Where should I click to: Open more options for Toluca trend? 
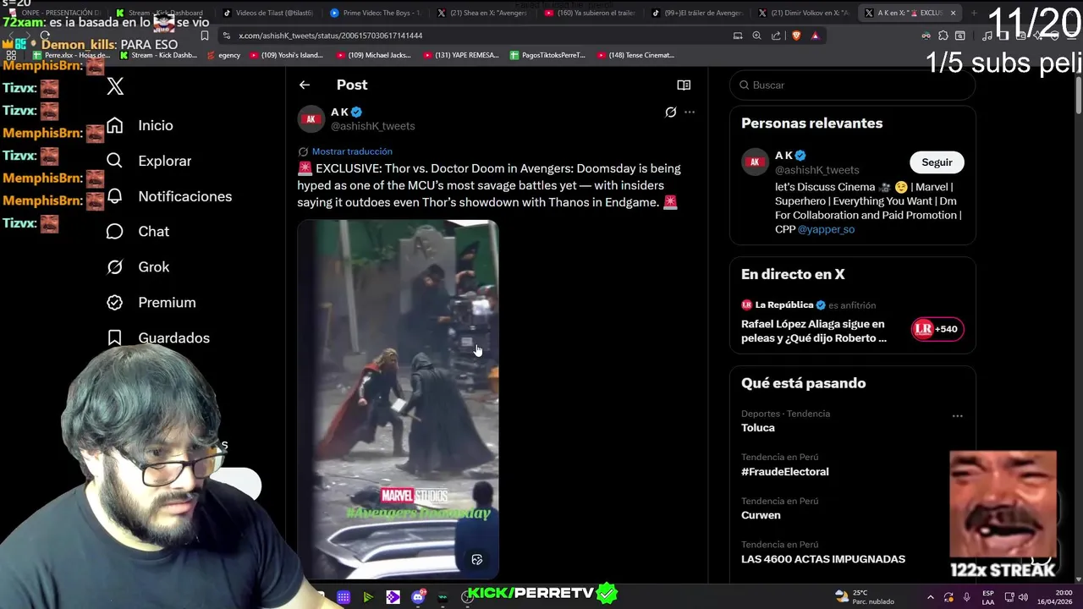(957, 415)
